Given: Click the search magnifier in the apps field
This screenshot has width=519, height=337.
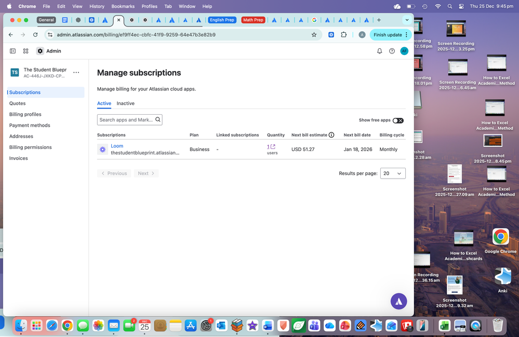Looking at the screenshot, I should click(x=158, y=120).
